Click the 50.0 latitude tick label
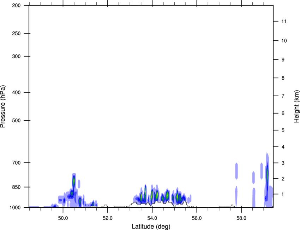This screenshot has height=230, width=300. point(63,218)
